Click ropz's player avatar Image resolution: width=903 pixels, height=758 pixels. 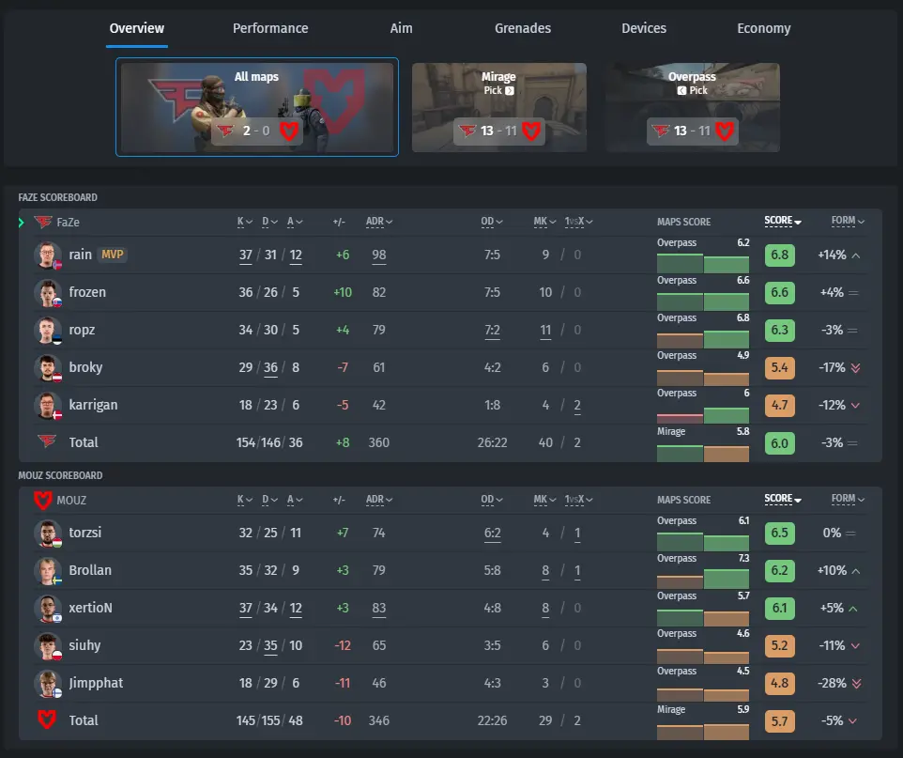point(47,330)
